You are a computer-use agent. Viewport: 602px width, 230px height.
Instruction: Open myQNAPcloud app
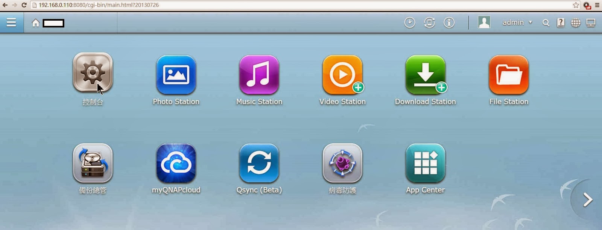176,163
